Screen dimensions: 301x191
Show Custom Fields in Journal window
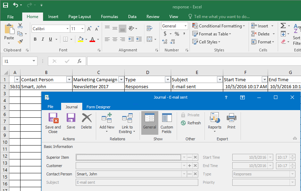click(167, 123)
